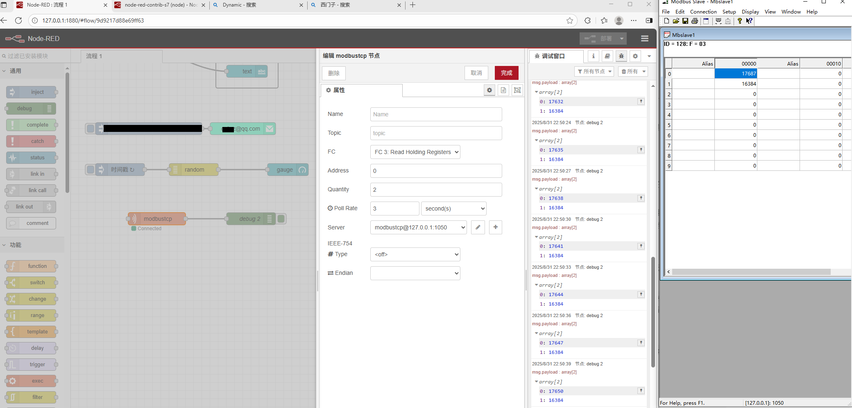Screen dimensions: 852x408
Task: Add new Modbus server with plus icon
Action: tap(496, 227)
